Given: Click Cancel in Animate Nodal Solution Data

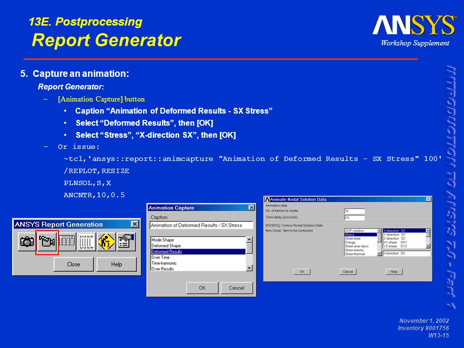Looking at the screenshot, I should click(x=348, y=272).
